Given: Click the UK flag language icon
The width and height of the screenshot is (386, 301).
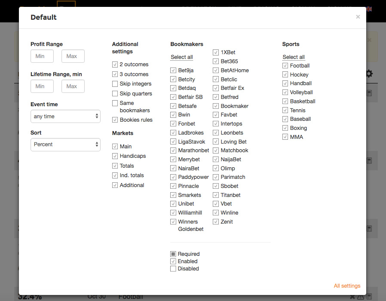Looking at the screenshot, I should point(369,9).
